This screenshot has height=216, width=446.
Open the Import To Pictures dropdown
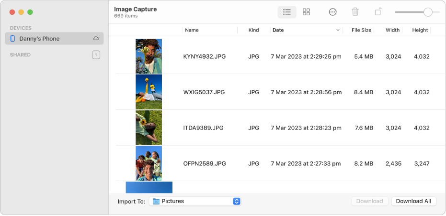pos(236,201)
